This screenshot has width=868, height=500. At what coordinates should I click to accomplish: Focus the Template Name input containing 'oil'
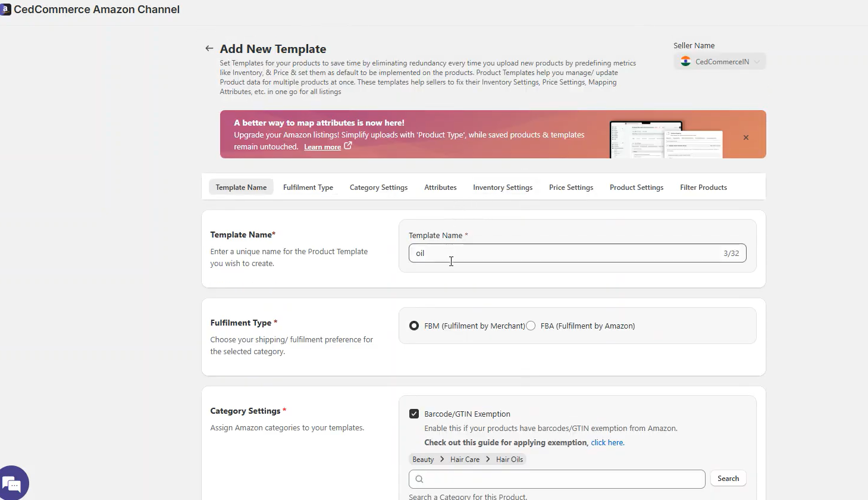(577, 253)
